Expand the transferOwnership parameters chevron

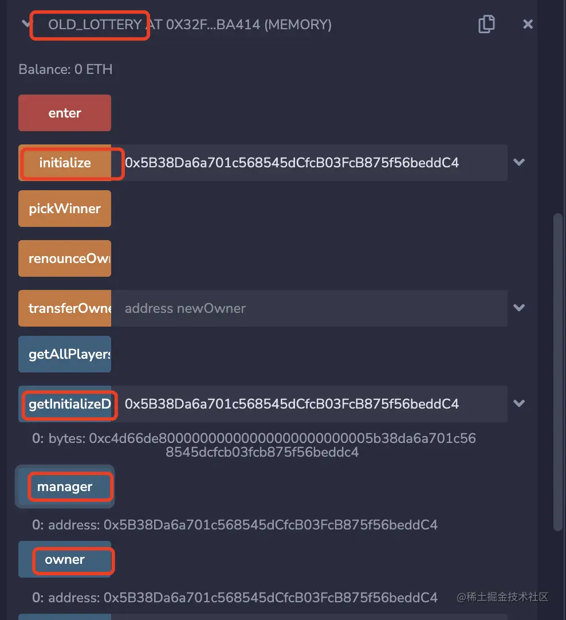(519, 308)
